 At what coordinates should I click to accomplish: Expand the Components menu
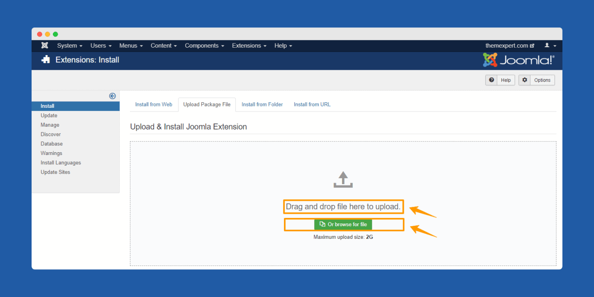pyautogui.click(x=205, y=45)
